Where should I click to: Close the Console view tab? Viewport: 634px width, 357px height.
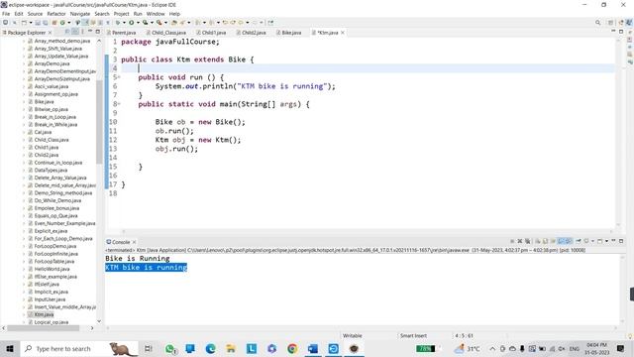click(135, 242)
